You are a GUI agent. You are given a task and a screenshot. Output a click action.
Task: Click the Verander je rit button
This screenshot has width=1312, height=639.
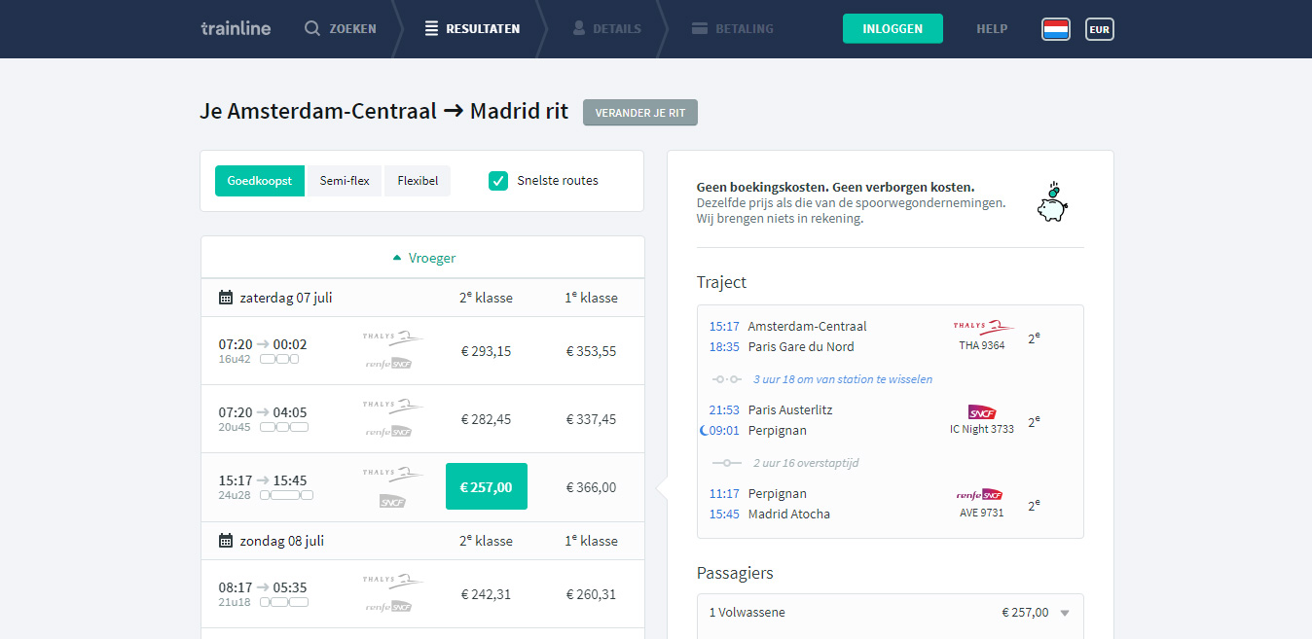click(x=639, y=113)
